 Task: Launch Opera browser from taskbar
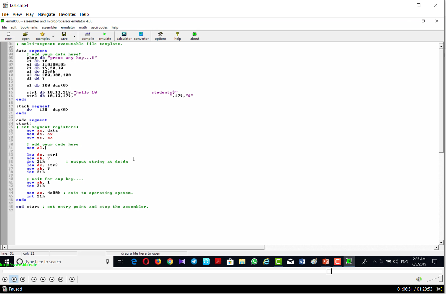(x=146, y=262)
